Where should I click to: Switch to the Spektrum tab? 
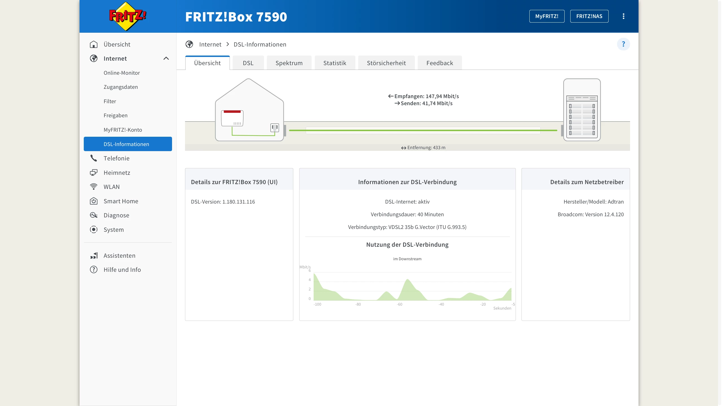[289, 63]
